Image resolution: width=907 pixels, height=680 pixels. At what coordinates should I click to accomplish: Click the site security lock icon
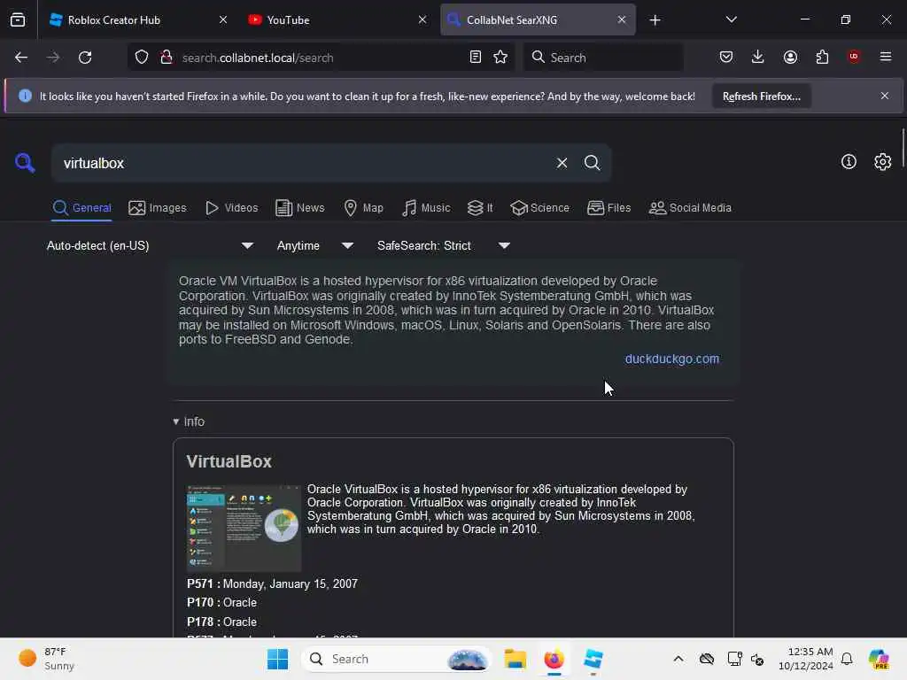[167, 58]
